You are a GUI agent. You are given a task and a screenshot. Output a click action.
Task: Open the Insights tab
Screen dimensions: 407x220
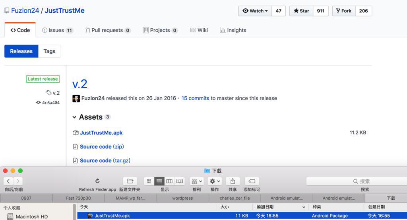(233, 30)
